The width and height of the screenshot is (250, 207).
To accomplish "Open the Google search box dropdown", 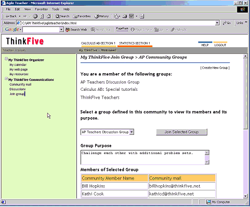I will click(x=61, y=30).
